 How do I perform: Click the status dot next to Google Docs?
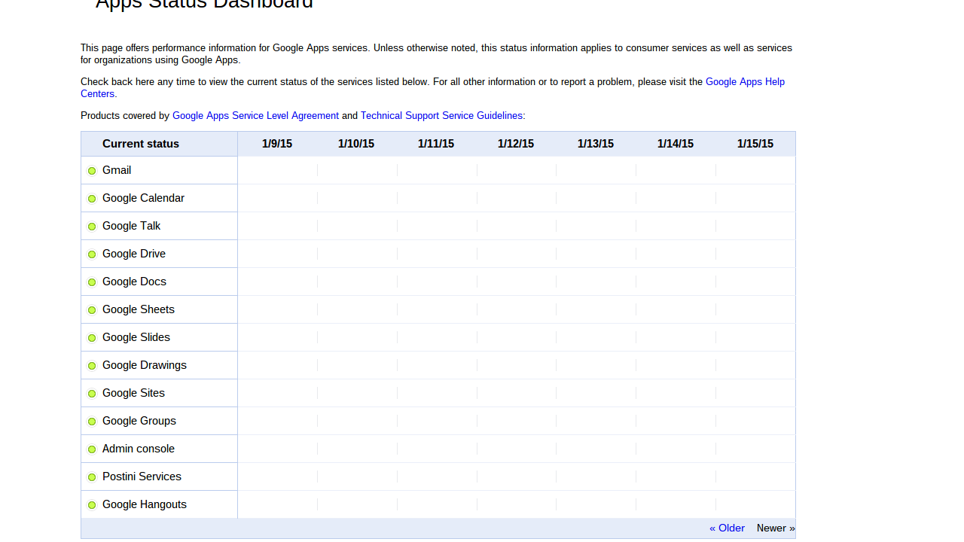click(x=92, y=282)
